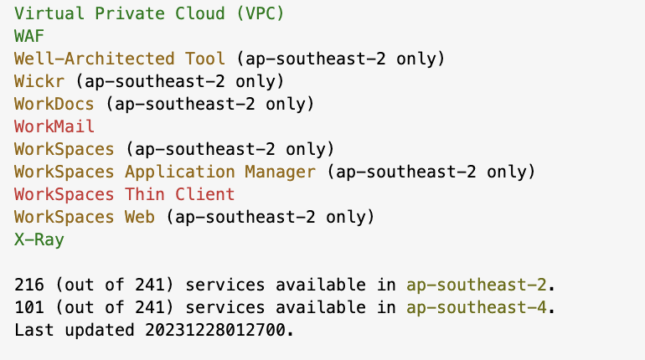
Task: Click the WAF service entry
Action: pyautogui.click(x=28, y=36)
